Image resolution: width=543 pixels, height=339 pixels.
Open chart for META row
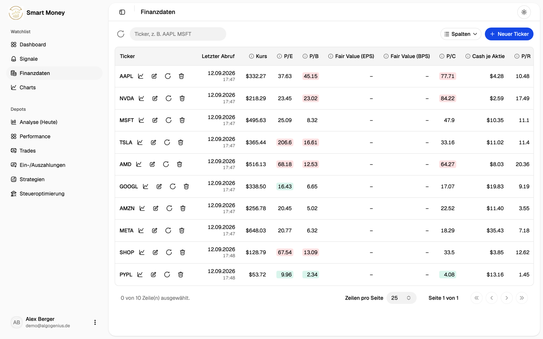tap(141, 231)
